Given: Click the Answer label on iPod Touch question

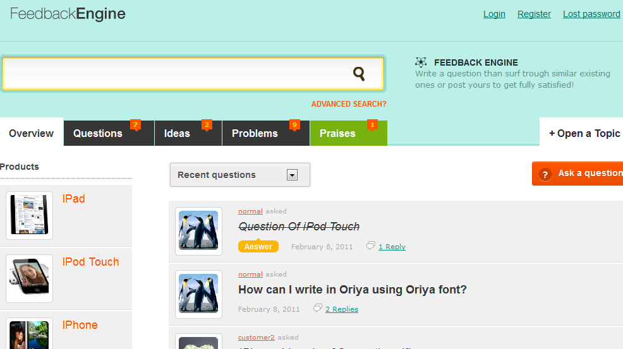Looking at the screenshot, I should click(x=258, y=246).
